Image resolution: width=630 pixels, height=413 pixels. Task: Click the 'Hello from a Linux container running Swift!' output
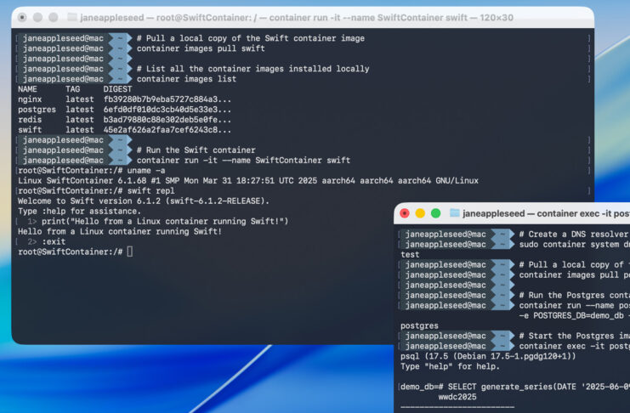(x=120, y=231)
